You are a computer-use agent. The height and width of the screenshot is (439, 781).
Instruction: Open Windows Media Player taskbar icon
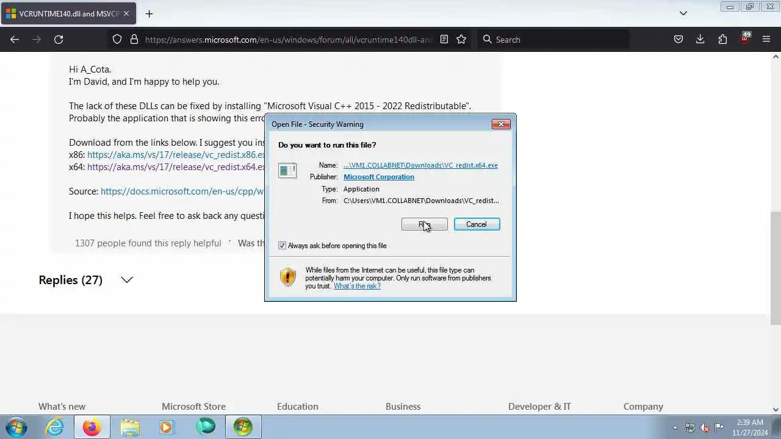[x=167, y=427]
